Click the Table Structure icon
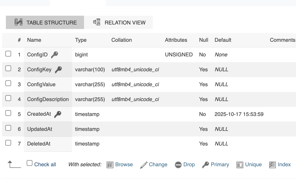The image size is (296, 183). pyautogui.click(x=18, y=22)
